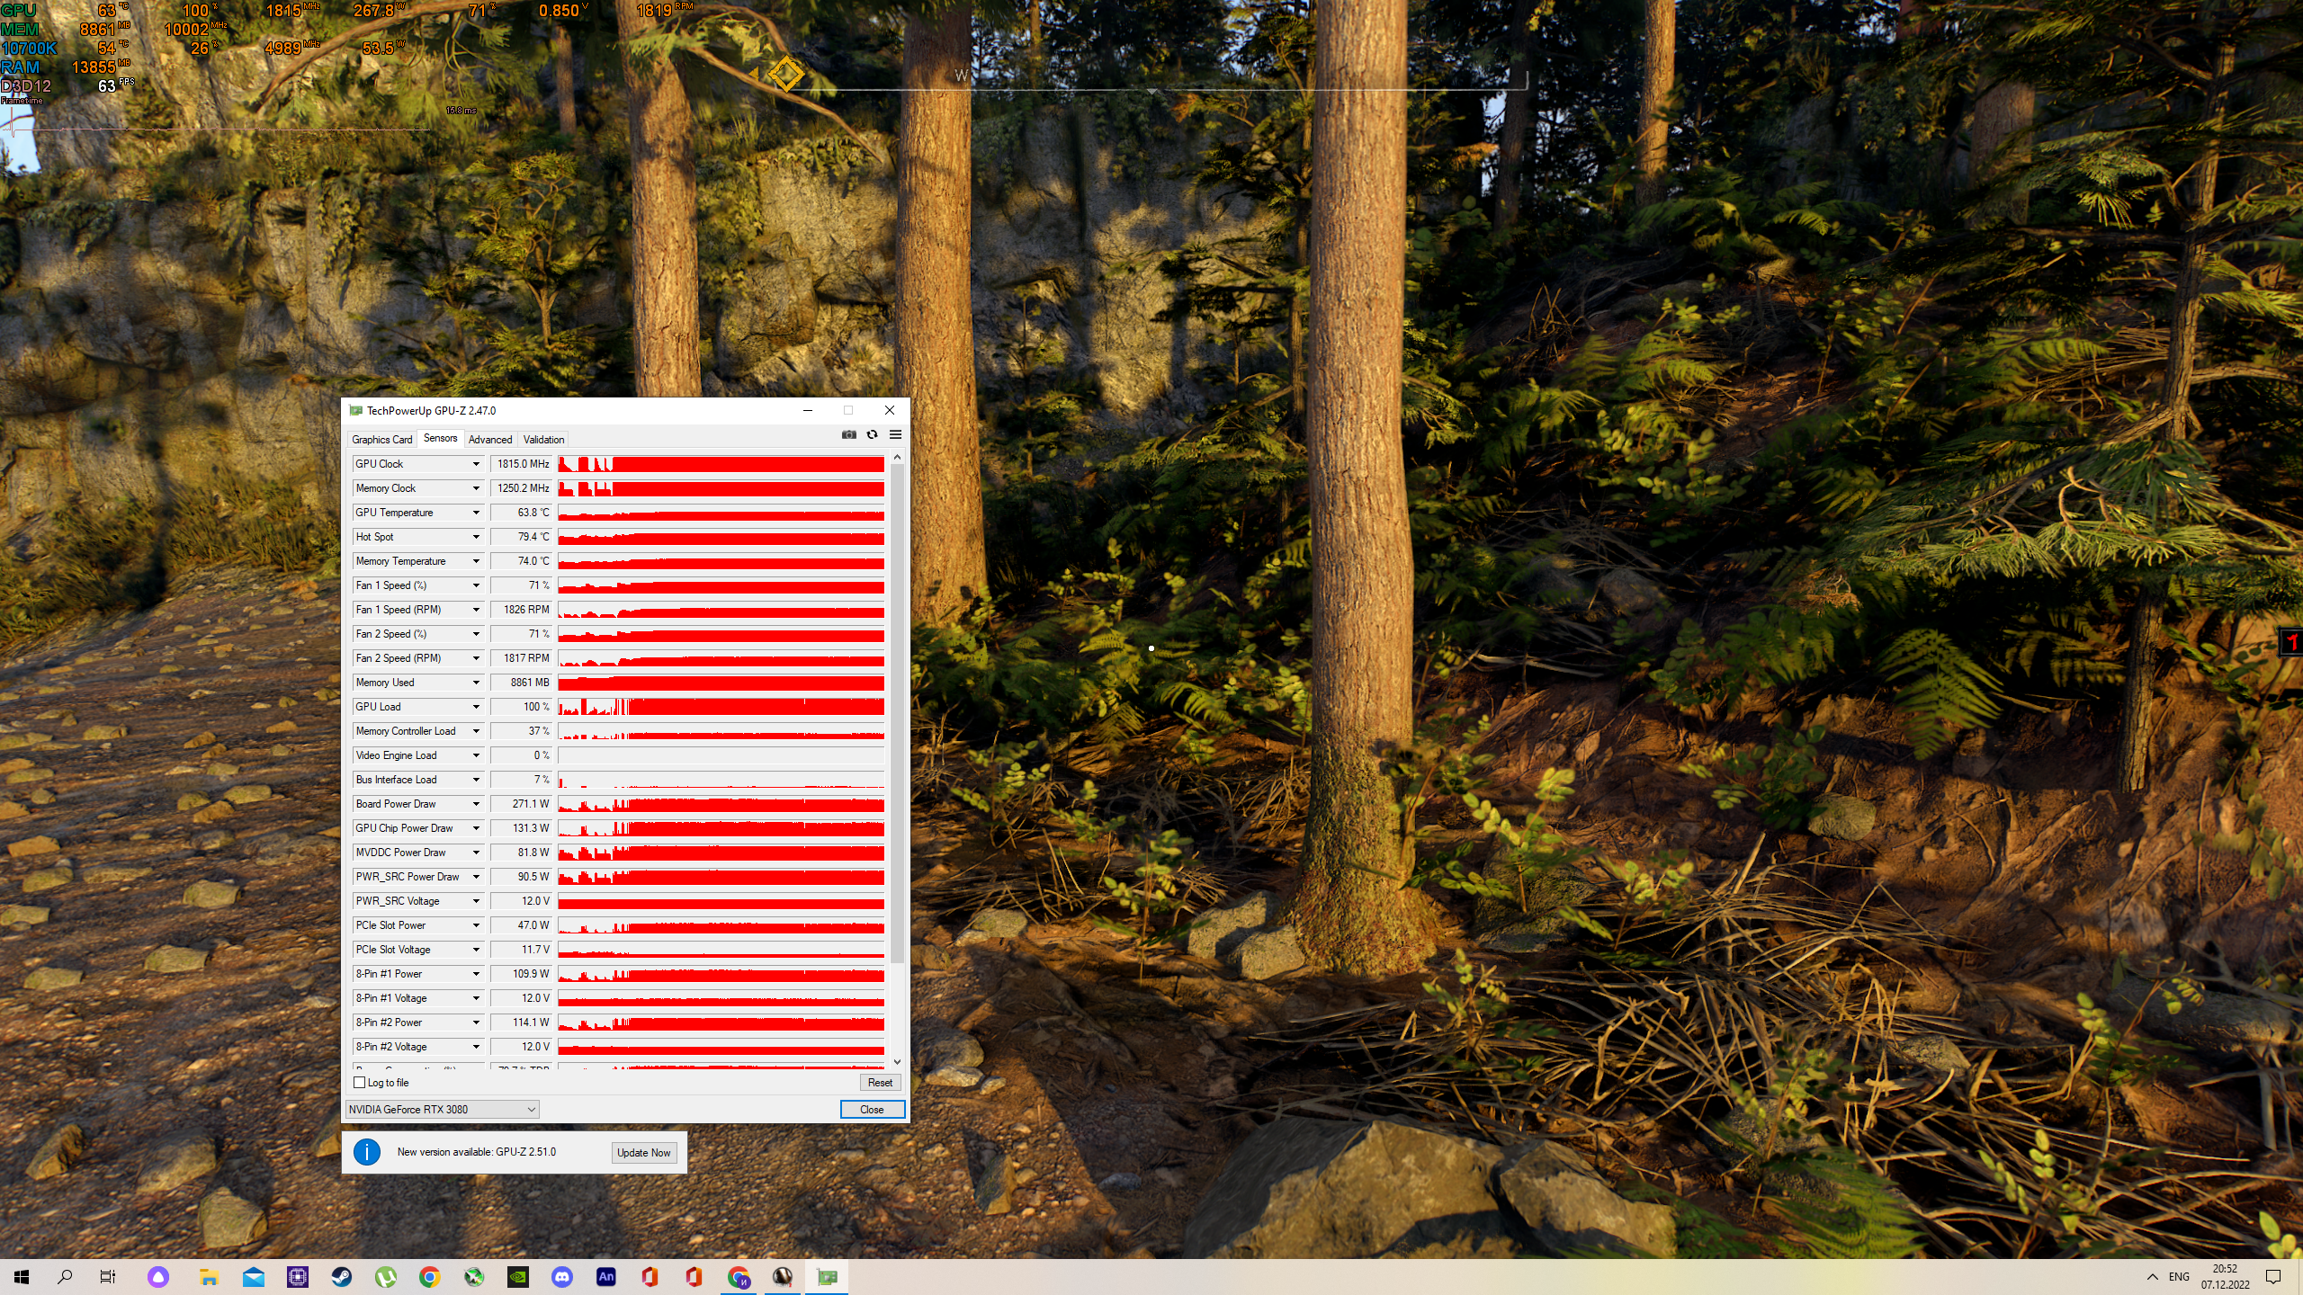
Task: Launch the NVIDIA app in taskbar
Action: tap(518, 1276)
